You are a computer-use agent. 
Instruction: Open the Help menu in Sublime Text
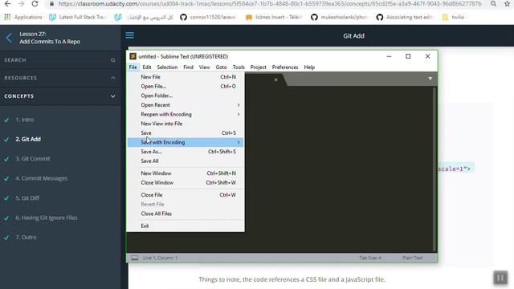[x=309, y=67]
